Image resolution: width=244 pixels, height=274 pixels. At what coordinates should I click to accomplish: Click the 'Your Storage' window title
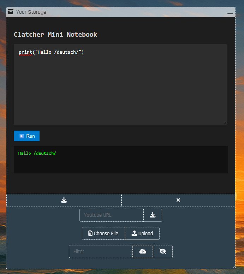click(31, 12)
